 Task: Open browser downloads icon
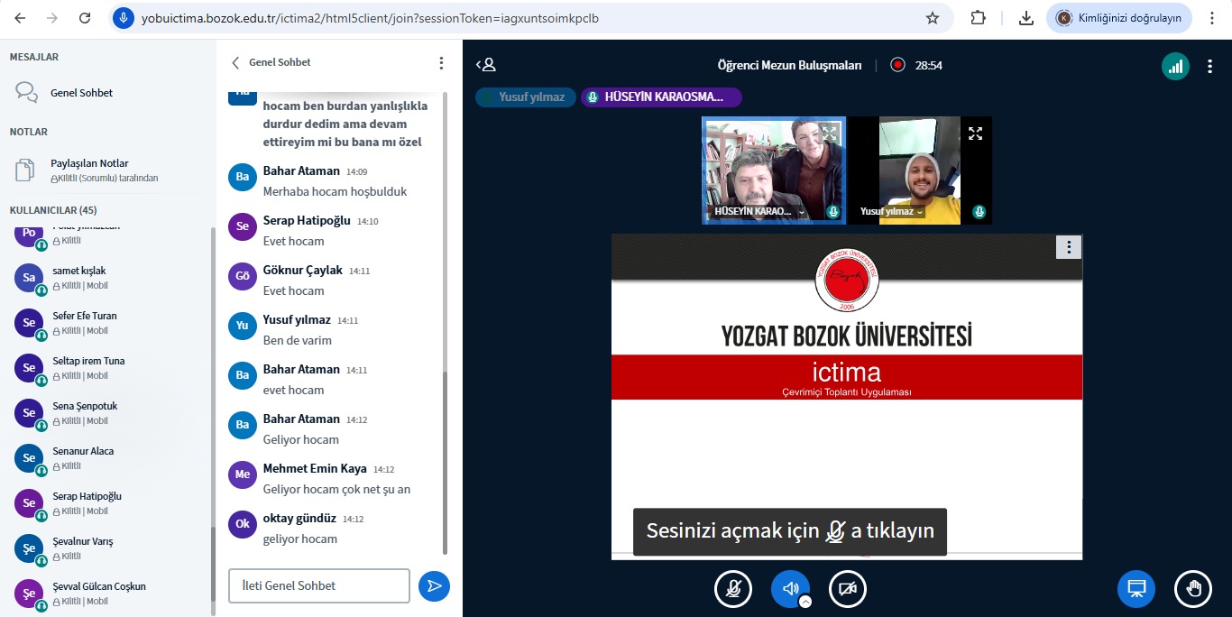1025,18
